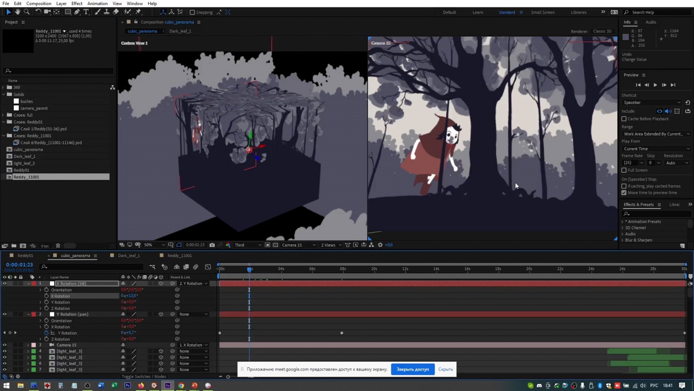The width and height of the screenshot is (694, 391).
Task: Select the Clone Stamp tool
Action: (x=106, y=12)
